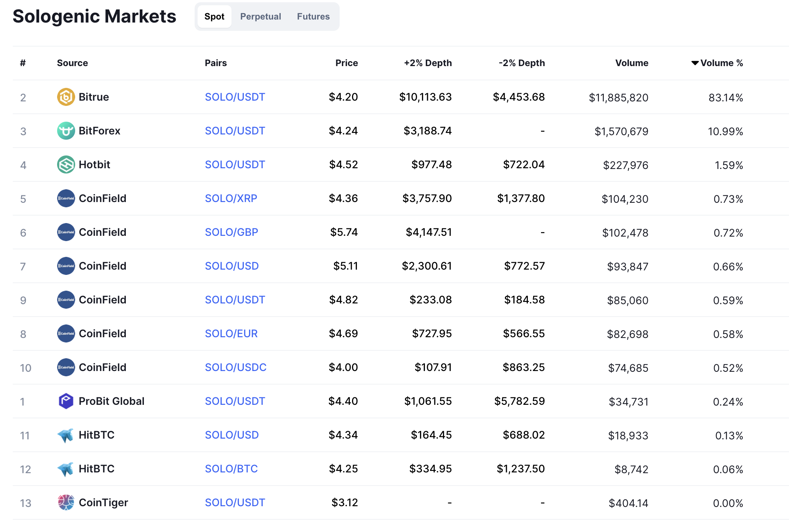Select the Spot markets tab
This screenshot has height=531, width=789.
coord(214,17)
